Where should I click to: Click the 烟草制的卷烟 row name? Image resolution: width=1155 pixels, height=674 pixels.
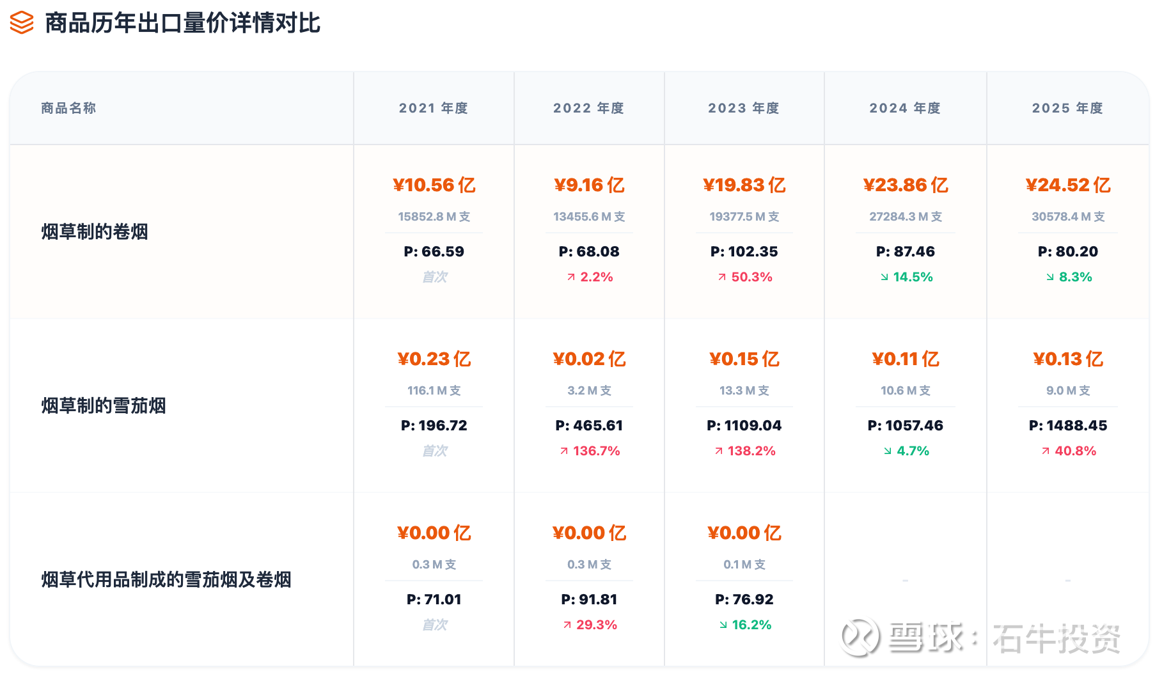point(95,231)
